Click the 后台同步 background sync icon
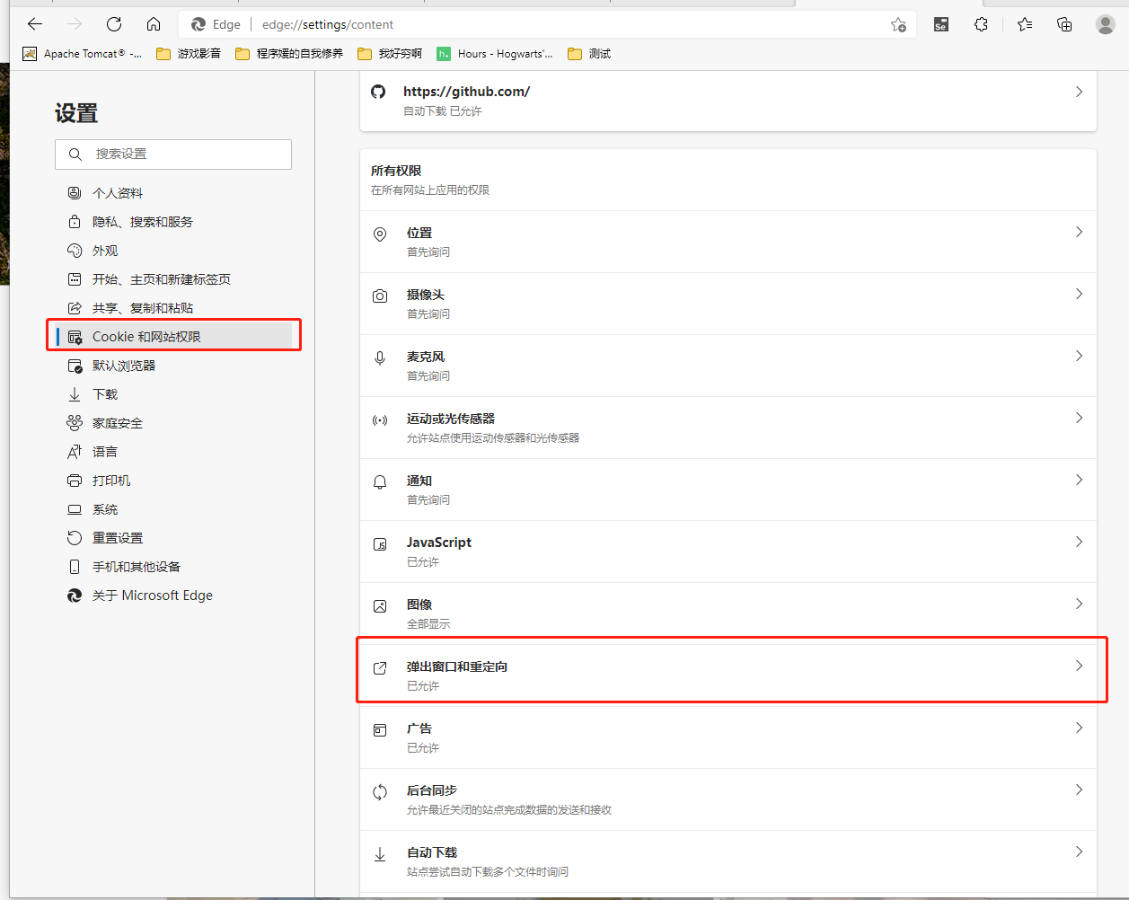The image size is (1129, 900). pyautogui.click(x=379, y=790)
